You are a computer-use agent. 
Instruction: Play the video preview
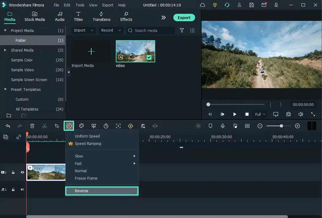tap(235, 114)
